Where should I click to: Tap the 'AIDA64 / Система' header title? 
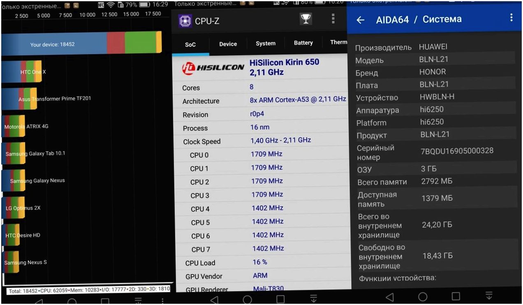pyautogui.click(x=419, y=19)
